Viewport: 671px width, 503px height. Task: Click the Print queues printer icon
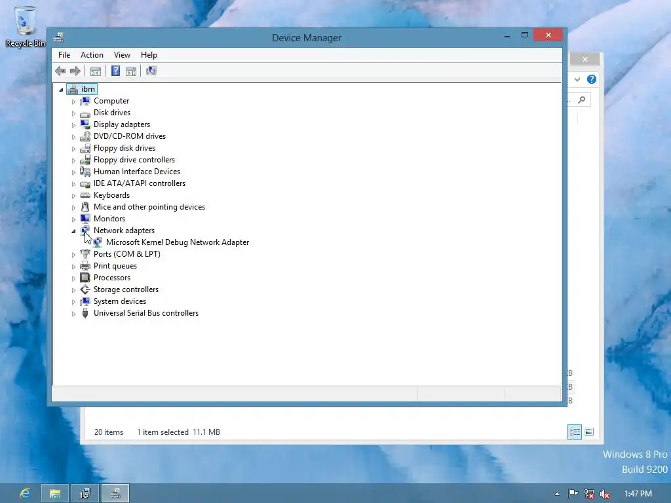[85, 266]
